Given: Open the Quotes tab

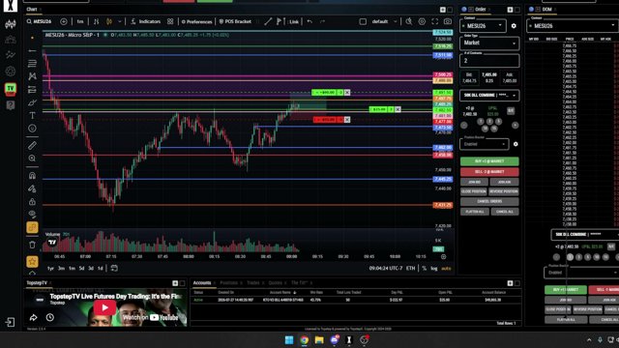Looking at the screenshot, I should [x=275, y=283].
